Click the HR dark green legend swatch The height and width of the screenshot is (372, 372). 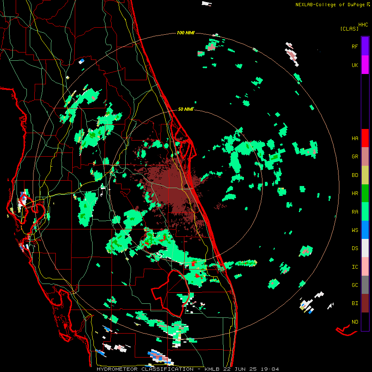365,193
